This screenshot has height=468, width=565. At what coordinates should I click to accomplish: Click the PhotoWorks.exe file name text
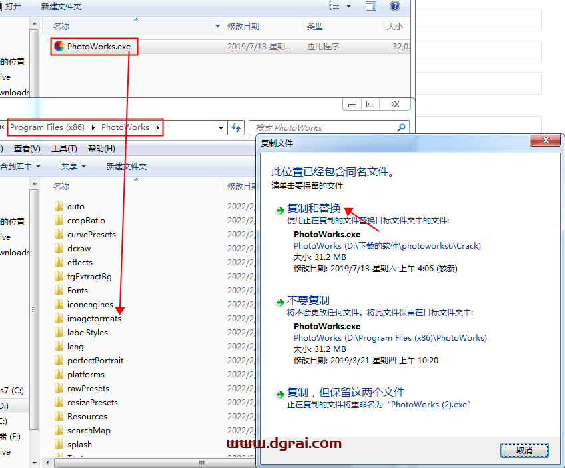99,47
